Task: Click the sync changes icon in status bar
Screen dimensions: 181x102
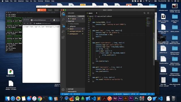Action: click(x=71, y=94)
